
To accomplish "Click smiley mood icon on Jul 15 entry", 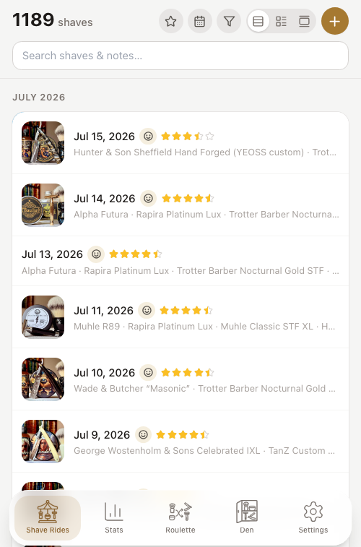I will [x=148, y=136].
